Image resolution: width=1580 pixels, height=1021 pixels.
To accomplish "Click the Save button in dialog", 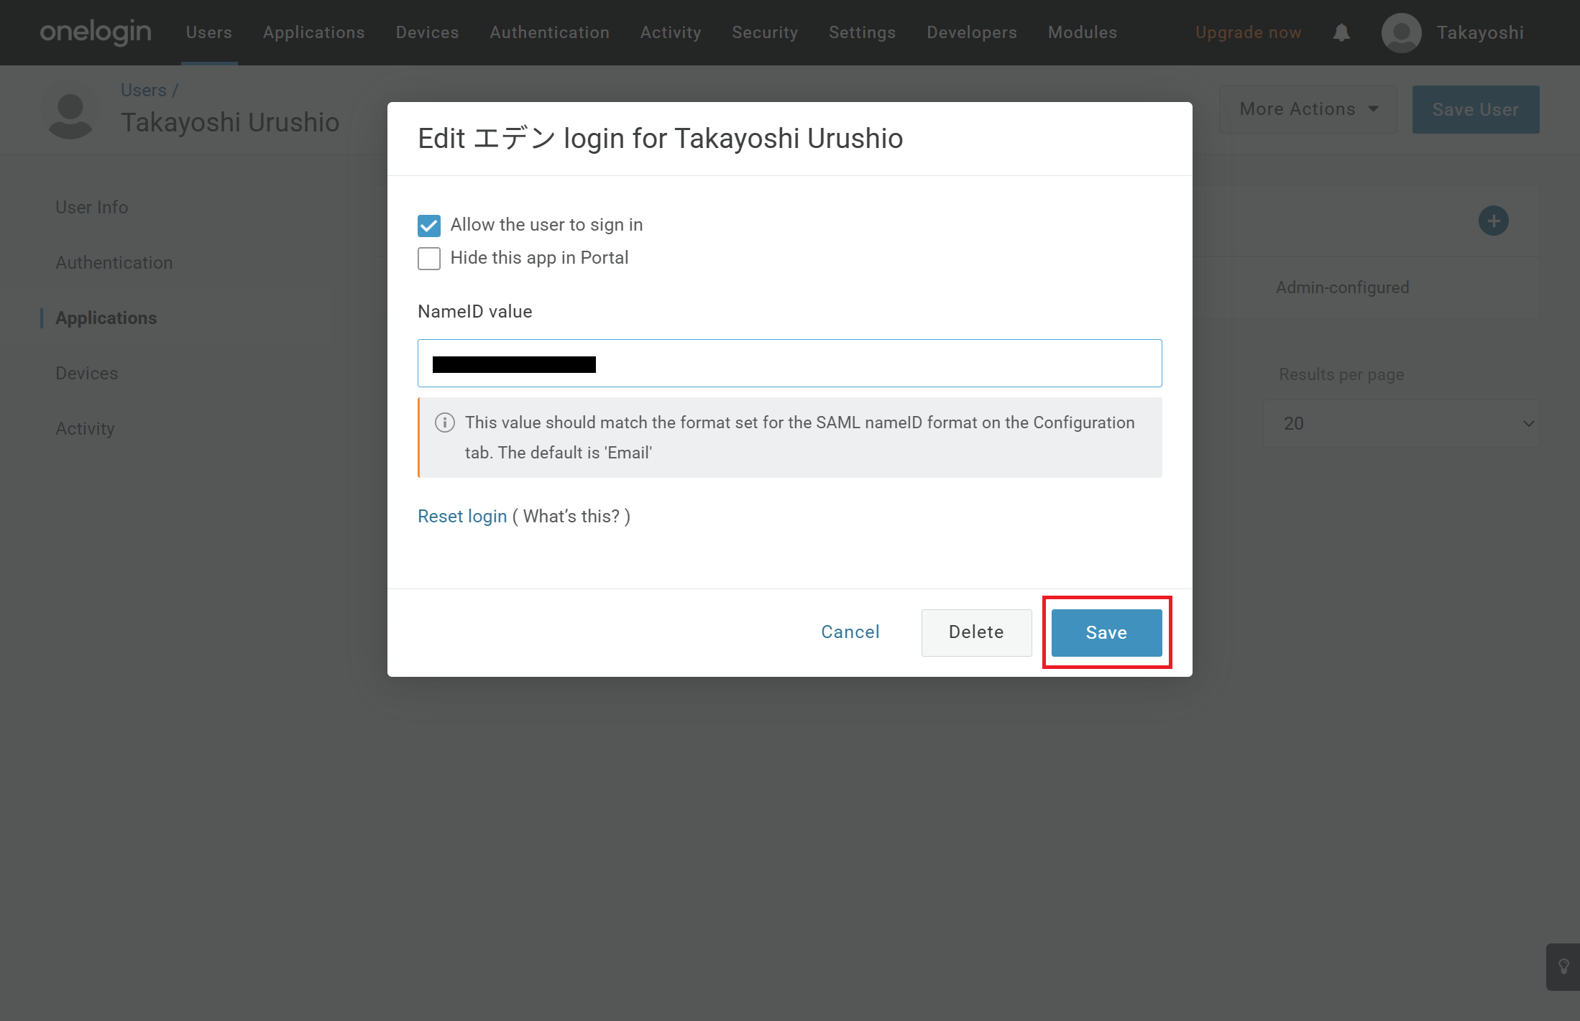I will tap(1106, 632).
